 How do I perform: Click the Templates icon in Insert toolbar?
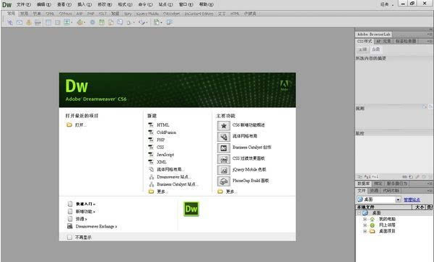(x=157, y=22)
